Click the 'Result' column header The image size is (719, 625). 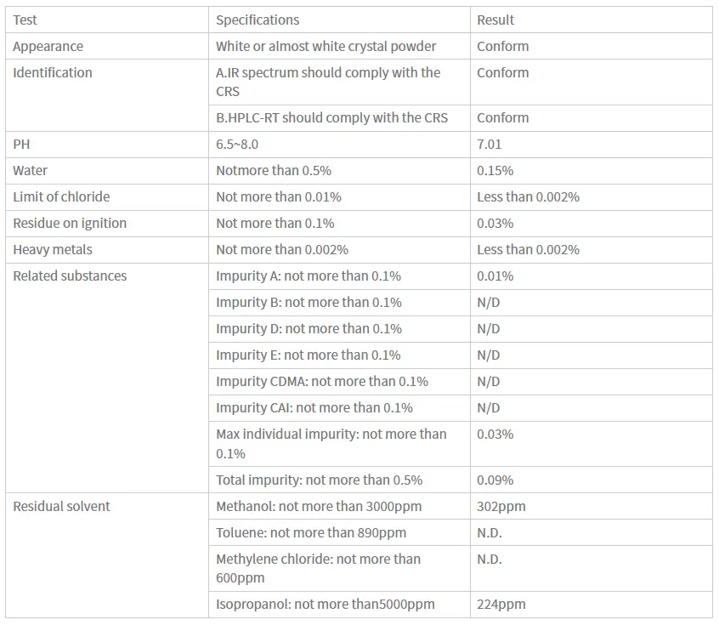(495, 20)
